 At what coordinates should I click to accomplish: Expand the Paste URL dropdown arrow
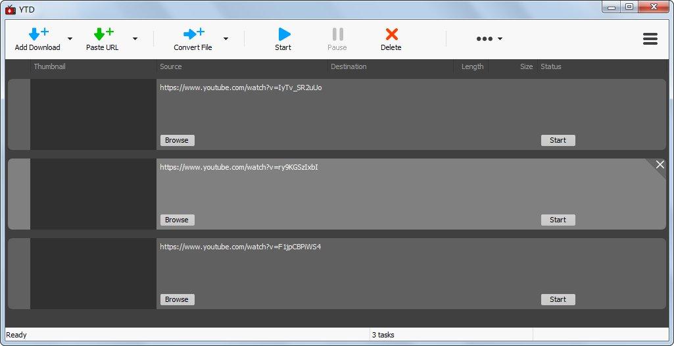135,39
